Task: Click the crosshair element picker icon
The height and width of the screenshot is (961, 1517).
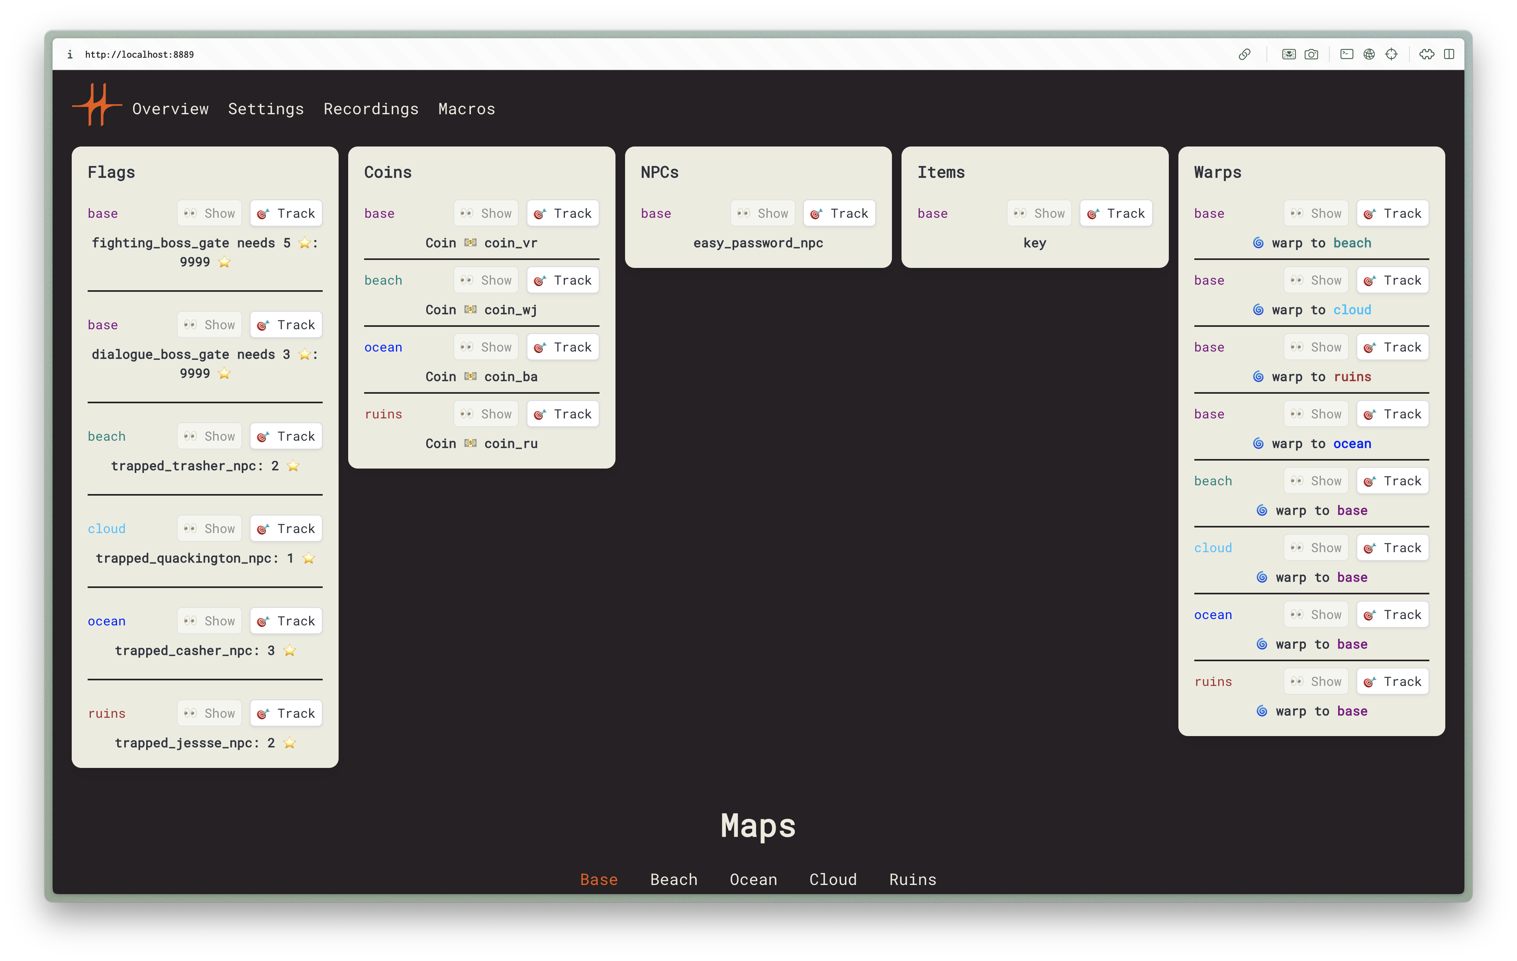Action: click(x=1391, y=54)
